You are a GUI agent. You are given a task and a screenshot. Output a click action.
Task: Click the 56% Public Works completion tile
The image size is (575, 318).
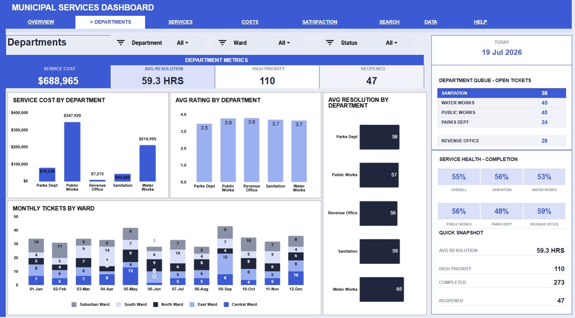(x=459, y=211)
